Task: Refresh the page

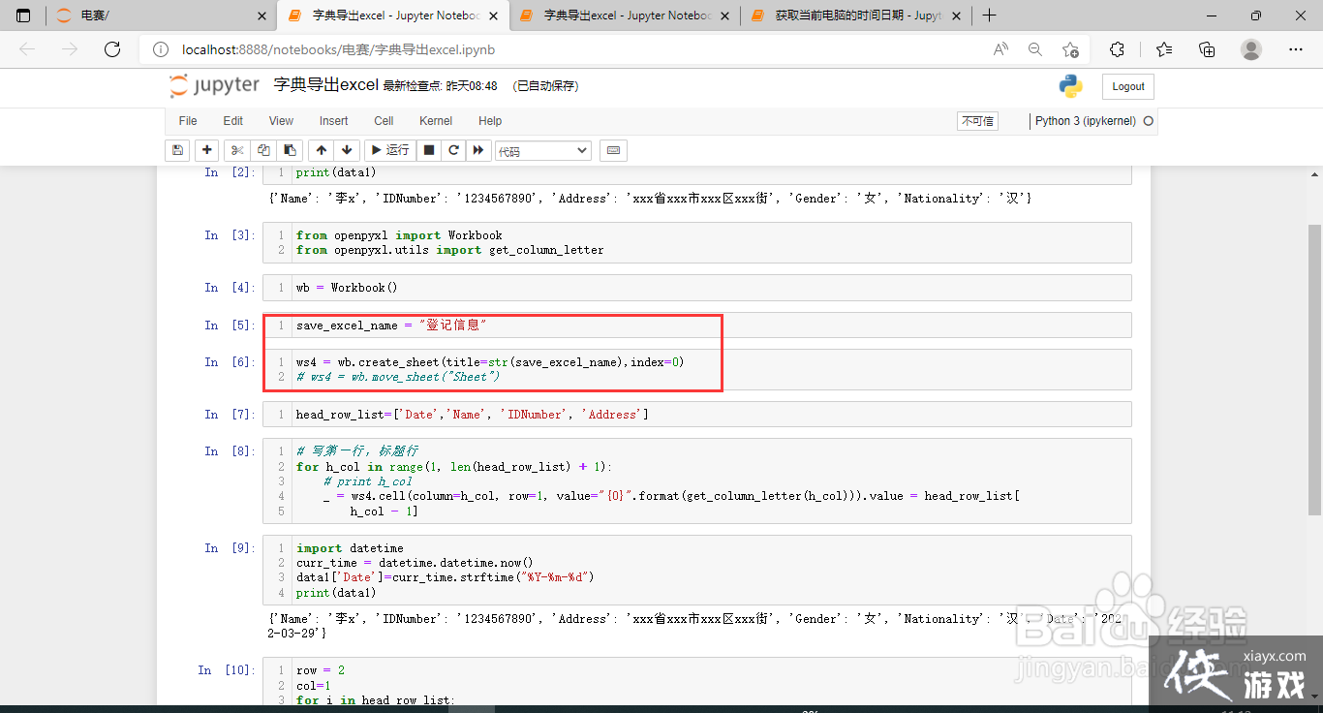Action: (112, 49)
